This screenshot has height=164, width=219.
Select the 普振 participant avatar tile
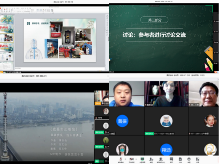[x=122, y=121]
